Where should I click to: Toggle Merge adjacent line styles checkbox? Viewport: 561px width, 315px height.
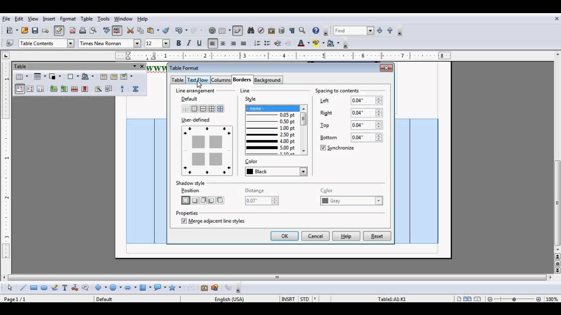(184, 221)
